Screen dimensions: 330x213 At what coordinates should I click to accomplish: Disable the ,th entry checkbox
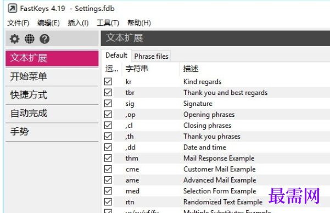(x=108, y=136)
